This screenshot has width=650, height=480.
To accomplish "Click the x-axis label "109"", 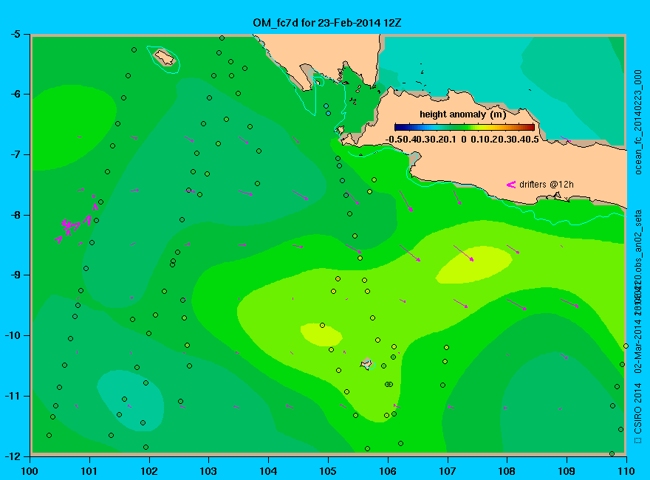I will pyautogui.click(x=567, y=471).
